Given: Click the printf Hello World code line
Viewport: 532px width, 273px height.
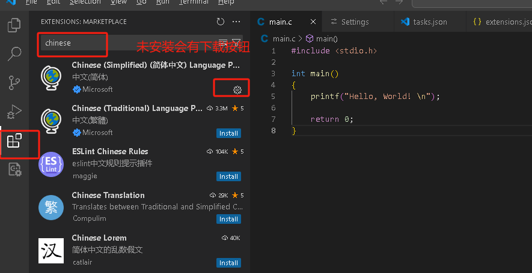Looking at the screenshot, I should [x=375, y=97].
